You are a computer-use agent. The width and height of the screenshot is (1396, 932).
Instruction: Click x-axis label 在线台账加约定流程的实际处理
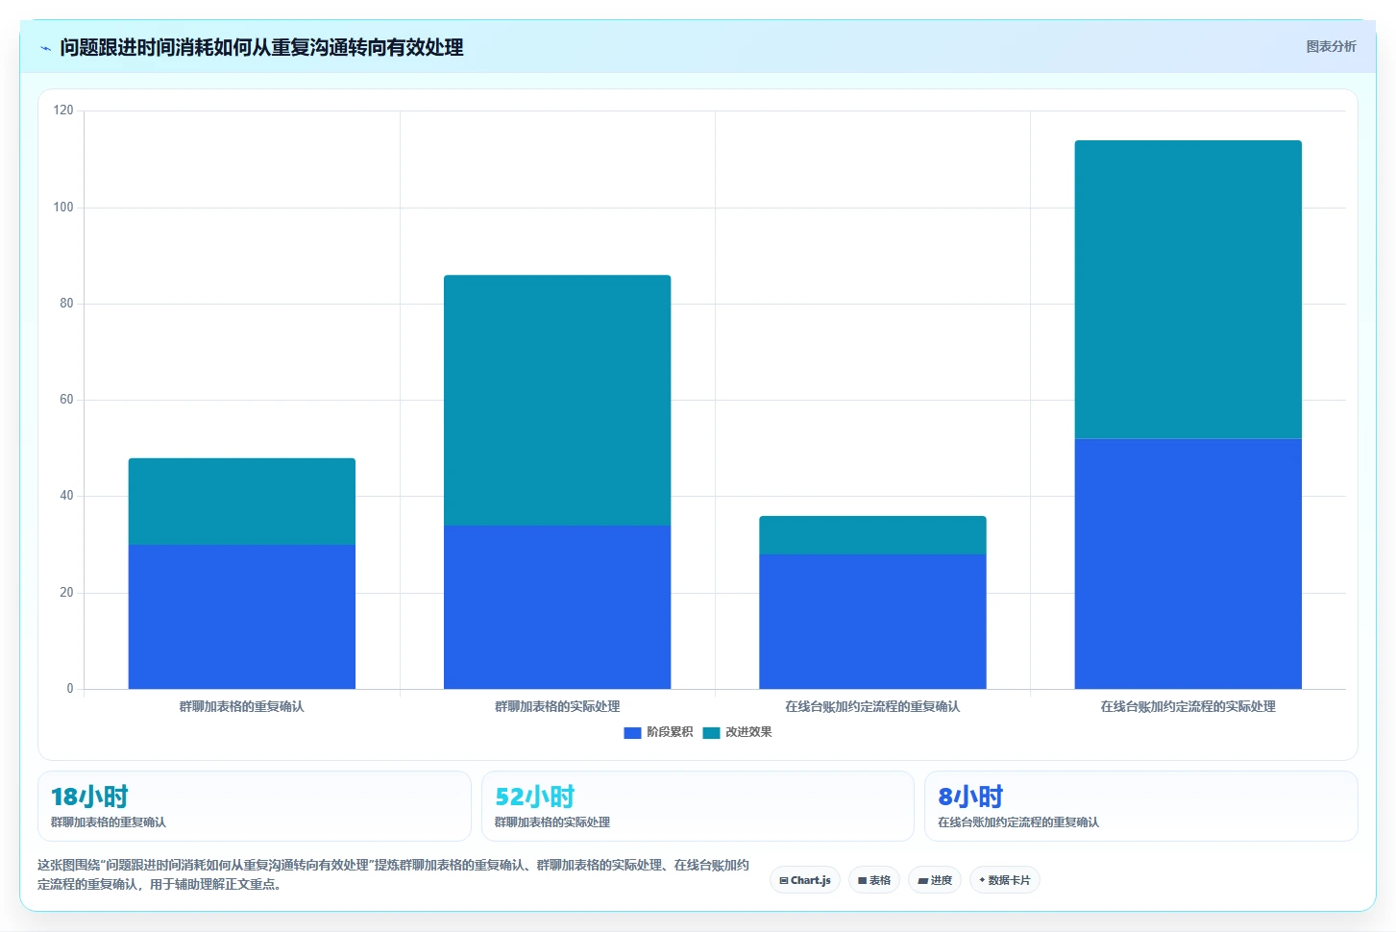pos(1188,706)
